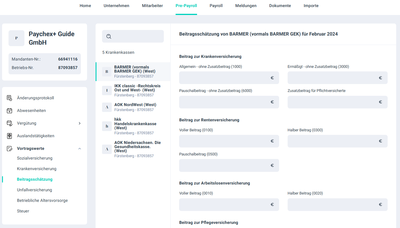
Task: Click the Halber Beitrag (0020) field
Action: click(338, 204)
